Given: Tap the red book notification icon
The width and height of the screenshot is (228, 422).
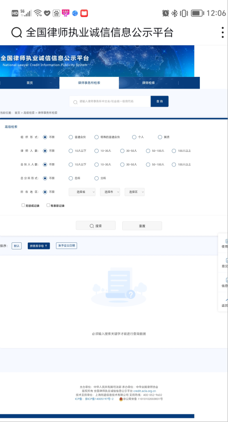Looking at the screenshot, I should pyautogui.click(x=84, y=13).
